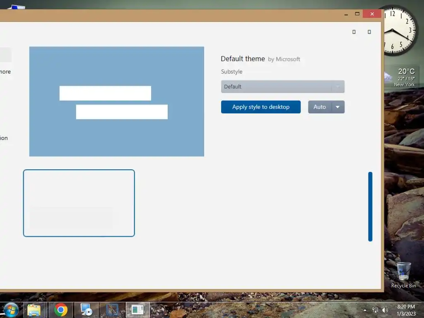424x318 pixels.
Task: Open the taskbar clock showing 8:20 PM
Action: pos(406,310)
